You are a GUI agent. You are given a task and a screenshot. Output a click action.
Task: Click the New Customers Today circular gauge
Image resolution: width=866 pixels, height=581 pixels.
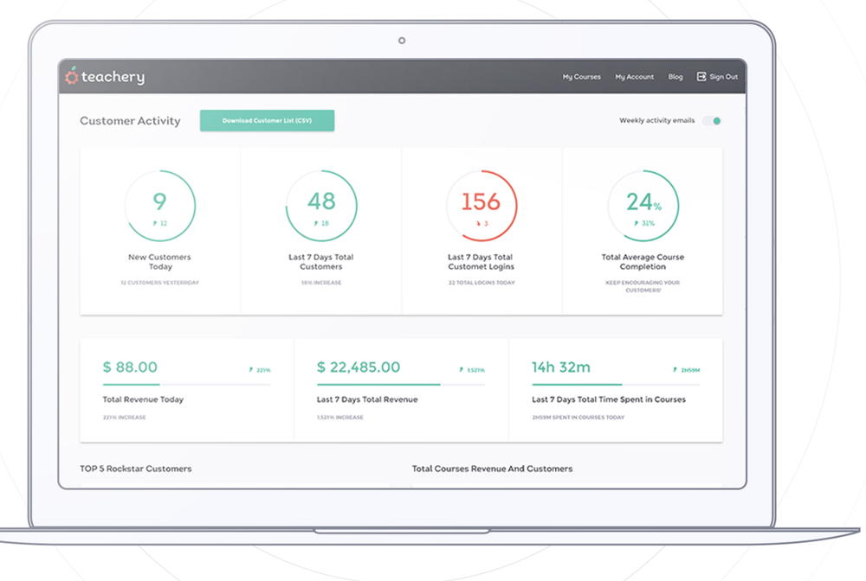point(160,206)
